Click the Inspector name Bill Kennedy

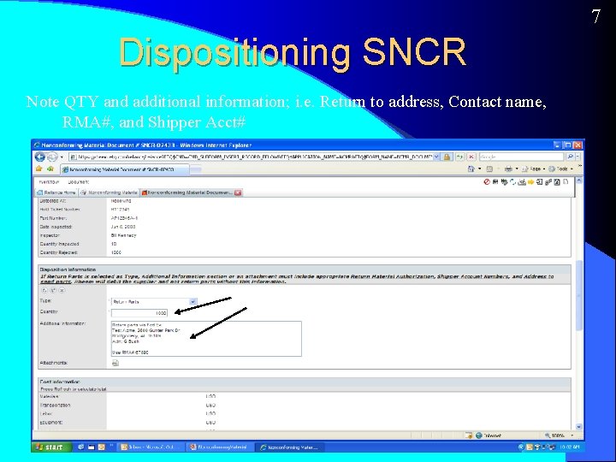pos(123,235)
